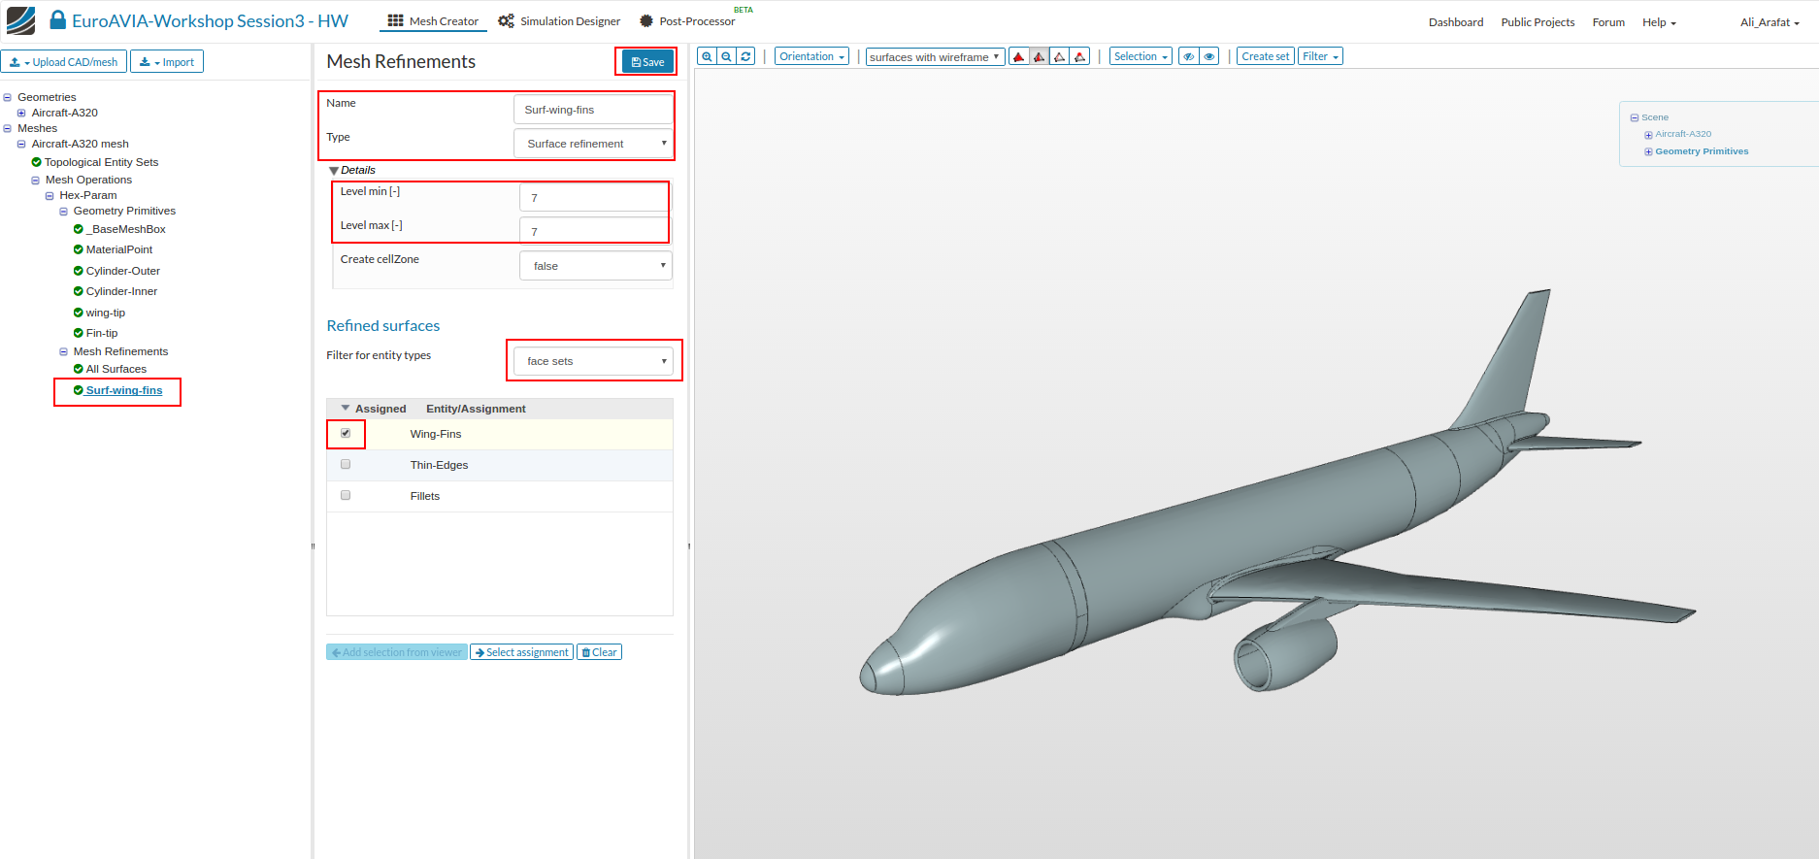Open the Orientation dropdown
The height and width of the screenshot is (859, 1819).
click(812, 56)
